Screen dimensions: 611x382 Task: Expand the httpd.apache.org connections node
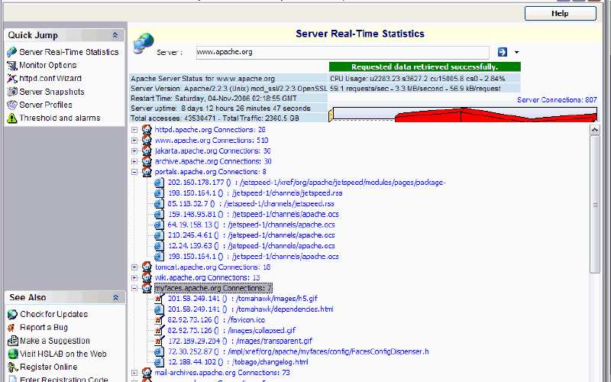pos(135,130)
